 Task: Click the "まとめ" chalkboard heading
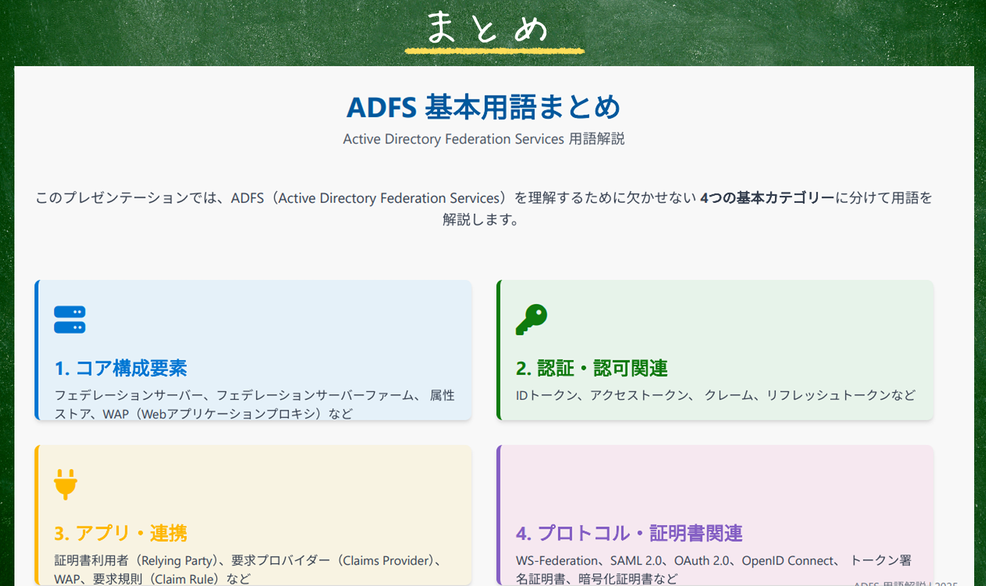[489, 29]
